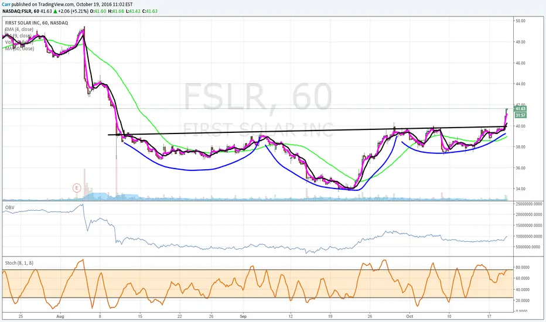
Task: Open the author link 'Carr'
Action: [6, 5]
